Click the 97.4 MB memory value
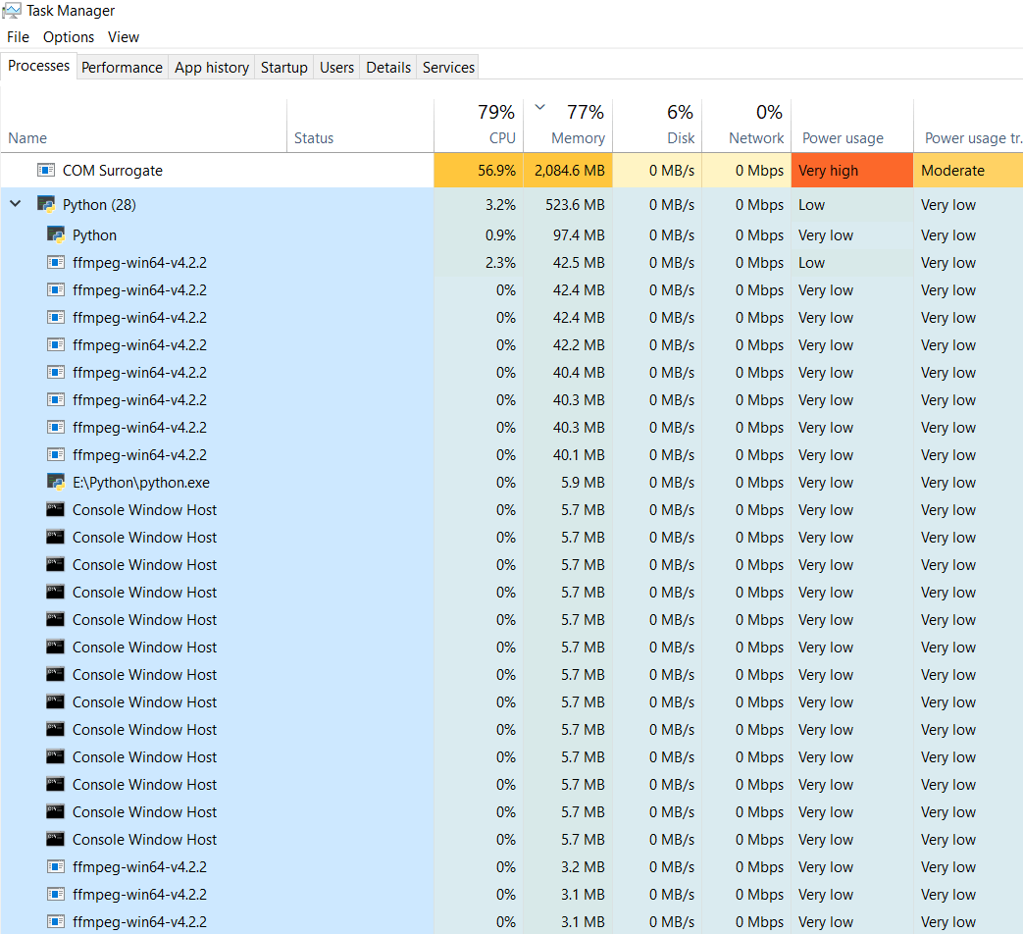The height and width of the screenshot is (934, 1023). pyautogui.click(x=579, y=234)
